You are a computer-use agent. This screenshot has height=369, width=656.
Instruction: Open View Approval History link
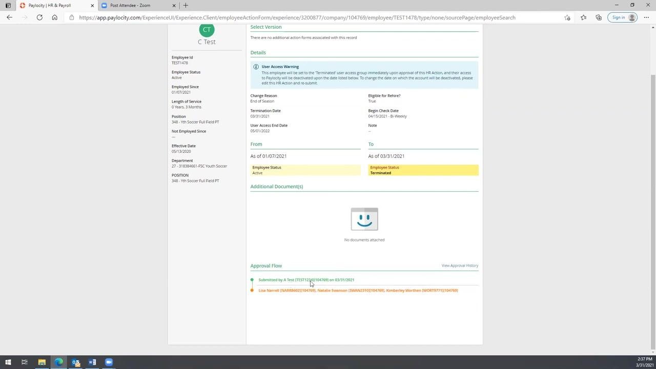(460, 265)
